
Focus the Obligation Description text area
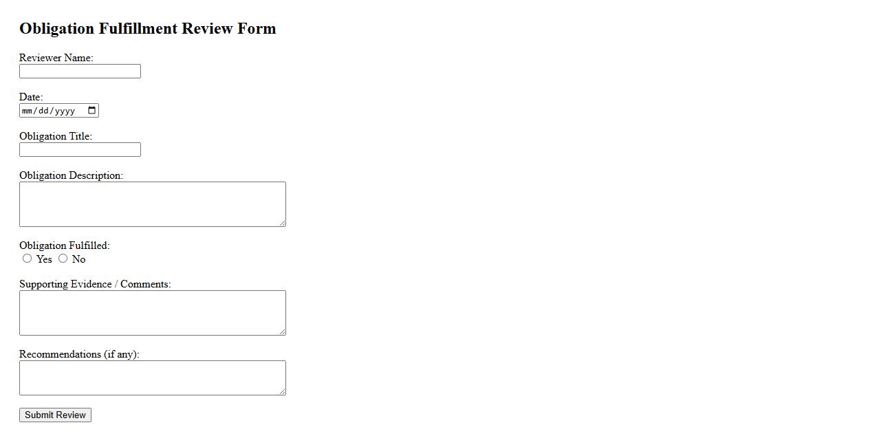152,204
